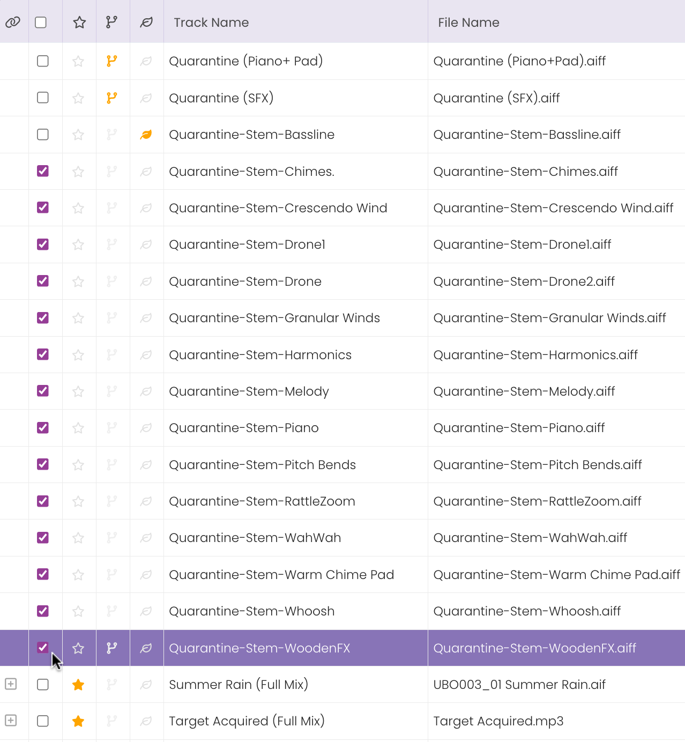Click the leaf icon in the column header
The image size is (685, 742).
click(x=146, y=23)
